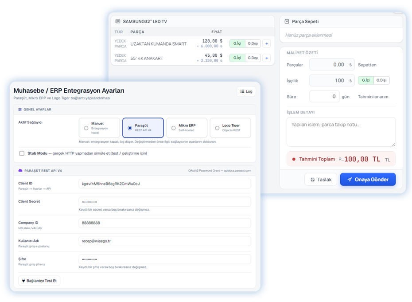Edit the Company ID field
Image resolution: width=412 pixels, height=302 pixels.
click(x=165, y=223)
